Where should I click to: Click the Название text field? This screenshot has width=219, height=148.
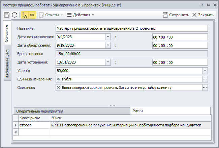[131, 29]
